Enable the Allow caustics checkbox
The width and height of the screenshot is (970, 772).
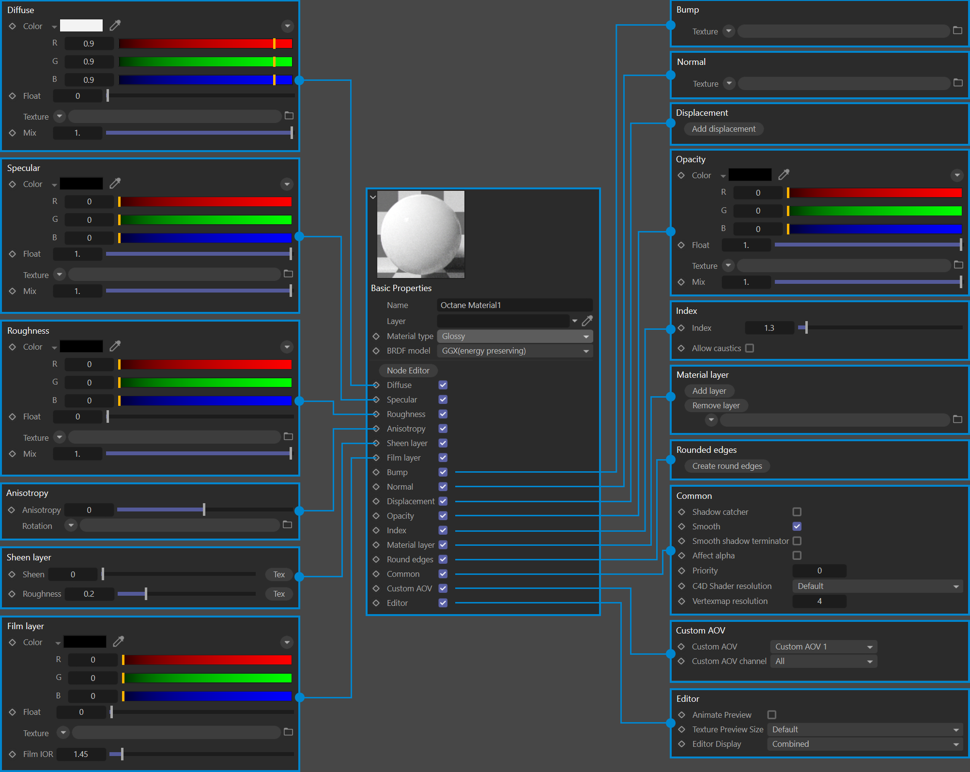click(x=750, y=348)
